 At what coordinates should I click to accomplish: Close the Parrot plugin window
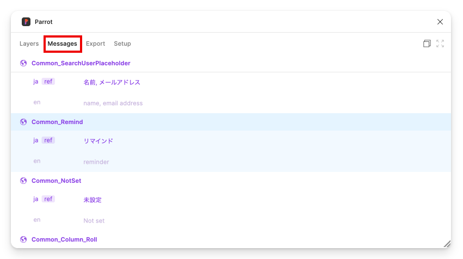coord(440,22)
